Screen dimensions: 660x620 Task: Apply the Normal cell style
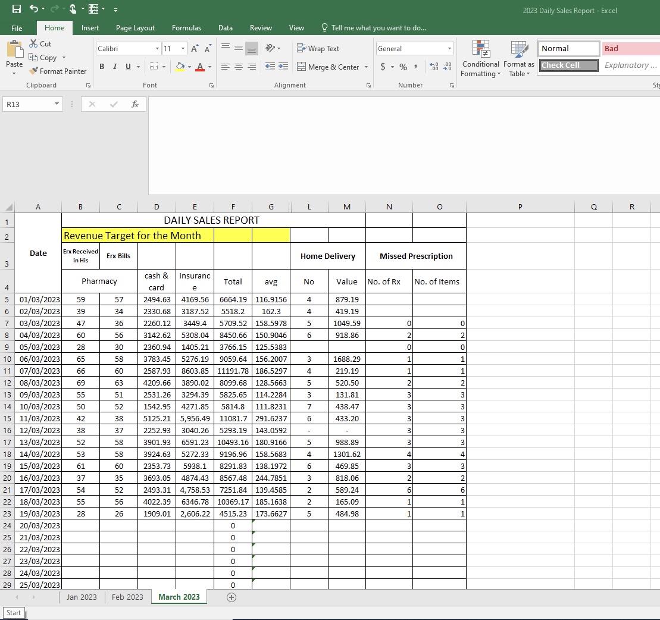(x=569, y=48)
